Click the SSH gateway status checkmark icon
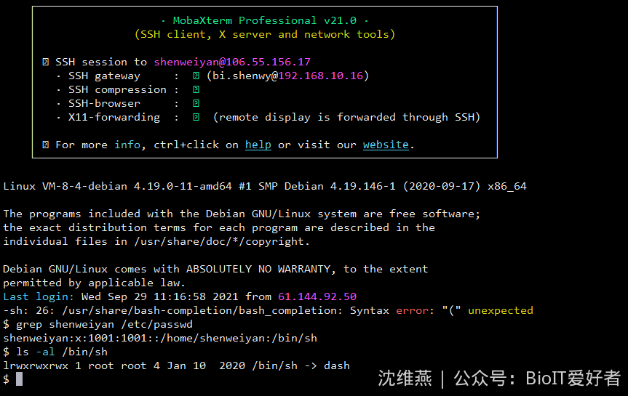The width and height of the screenshot is (628, 396). 196,76
